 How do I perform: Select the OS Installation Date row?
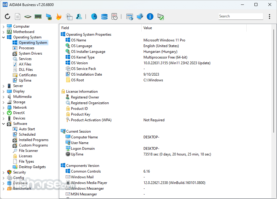click(166, 74)
